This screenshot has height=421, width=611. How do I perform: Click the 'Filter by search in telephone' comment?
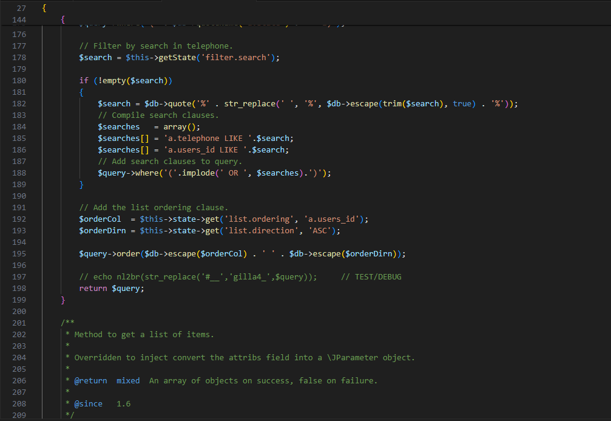[x=155, y=46]
